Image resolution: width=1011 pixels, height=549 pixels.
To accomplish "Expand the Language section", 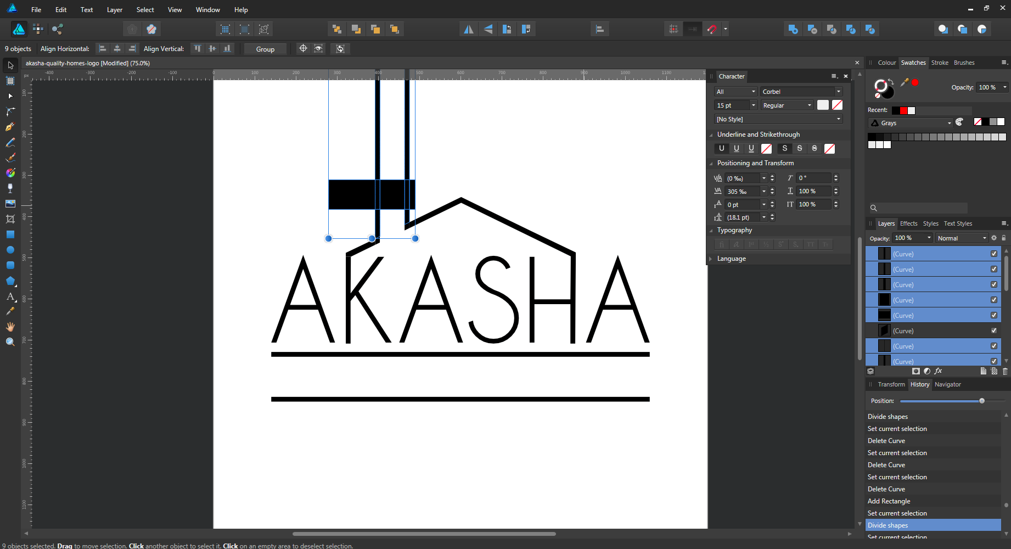I will pyautogui.click(x=711, y=259).
